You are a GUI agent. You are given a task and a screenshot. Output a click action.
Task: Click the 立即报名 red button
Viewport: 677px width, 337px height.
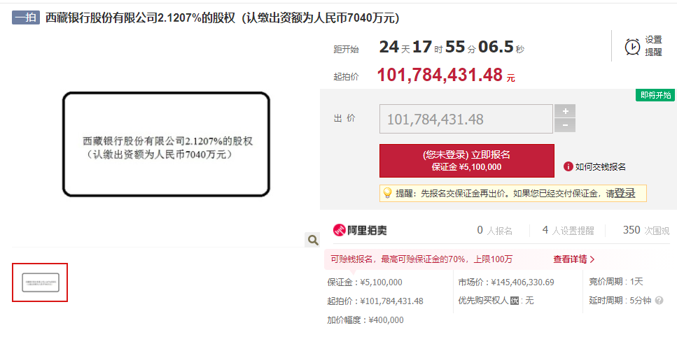[467, 161]
